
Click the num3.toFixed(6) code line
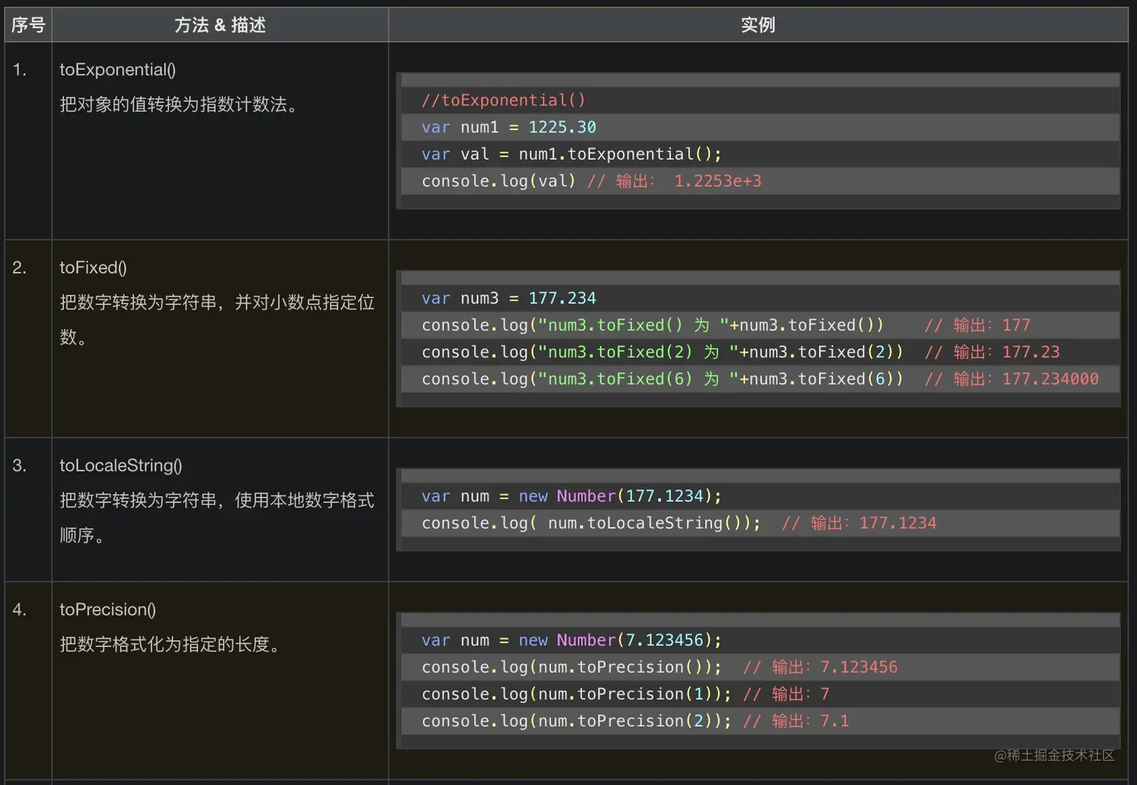(x=662, y=379)
